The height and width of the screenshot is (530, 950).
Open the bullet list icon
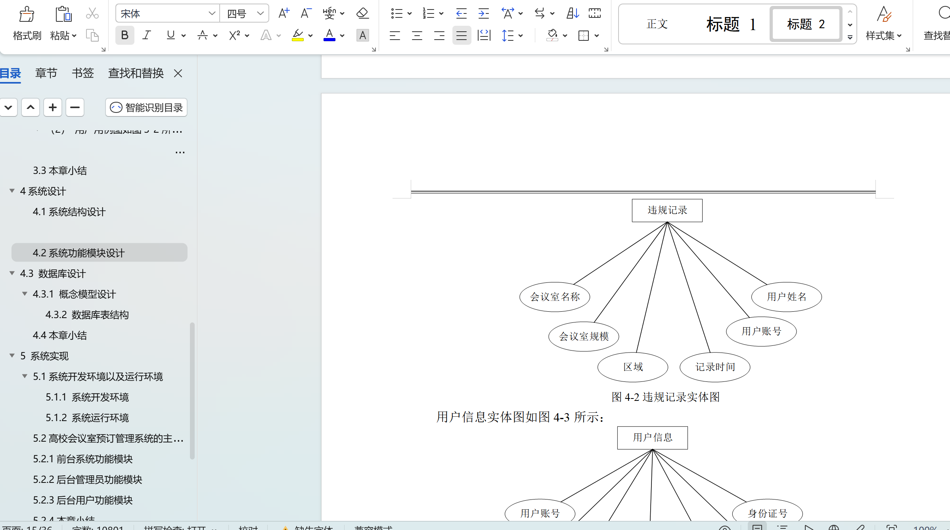[x=397, y=13]
